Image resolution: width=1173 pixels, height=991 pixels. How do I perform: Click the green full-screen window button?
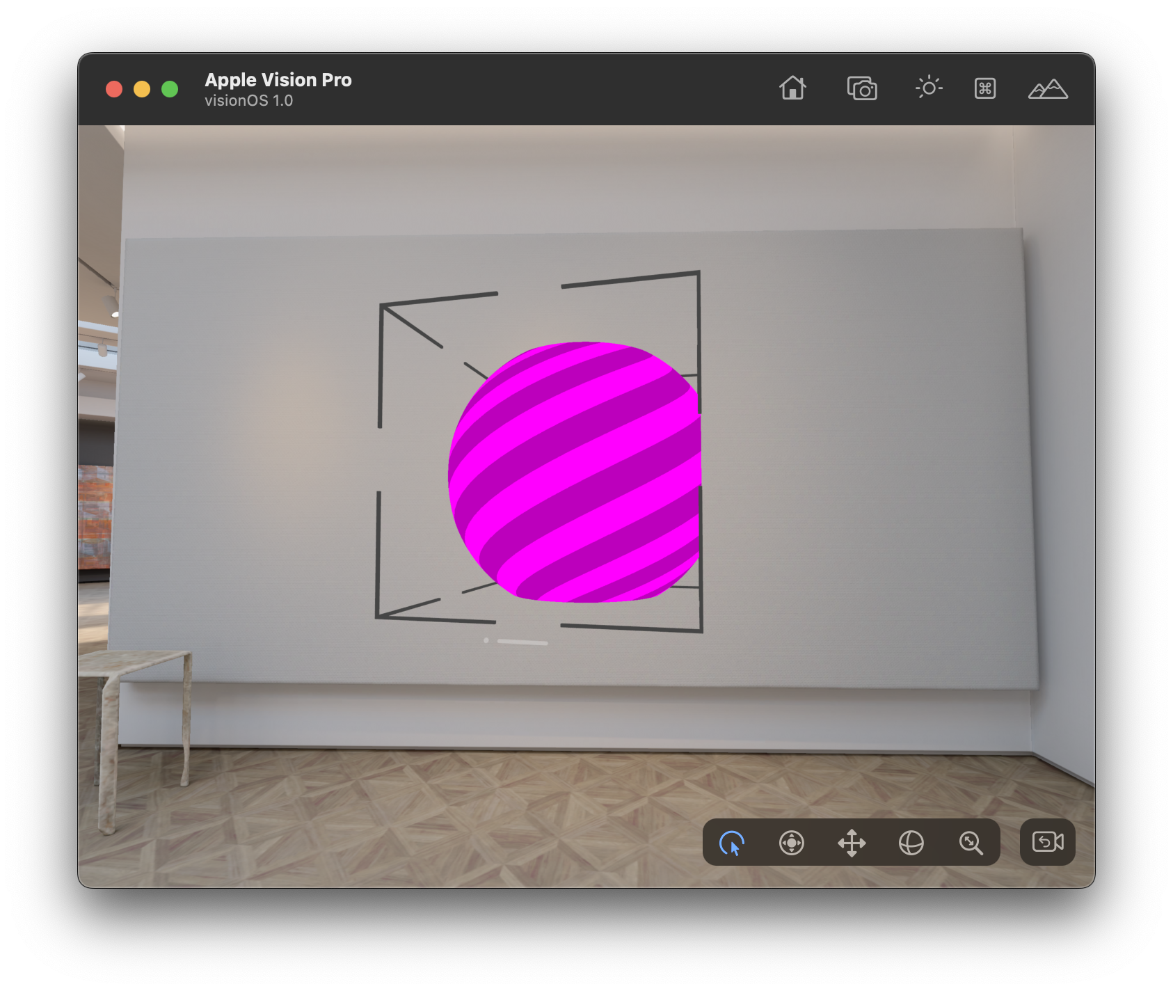pyautogui.click(x=170, y=89)
